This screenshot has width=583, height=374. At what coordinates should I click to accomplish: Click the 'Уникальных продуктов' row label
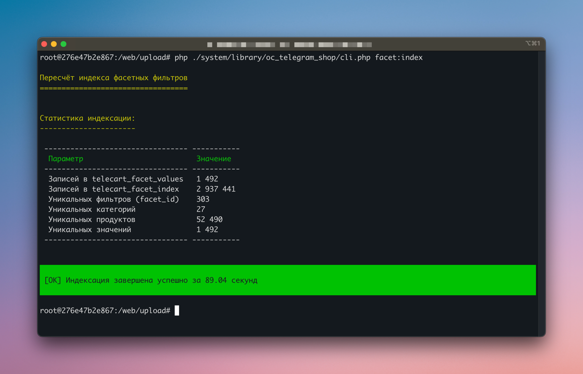pyautogui.click(x=91, y=220)
